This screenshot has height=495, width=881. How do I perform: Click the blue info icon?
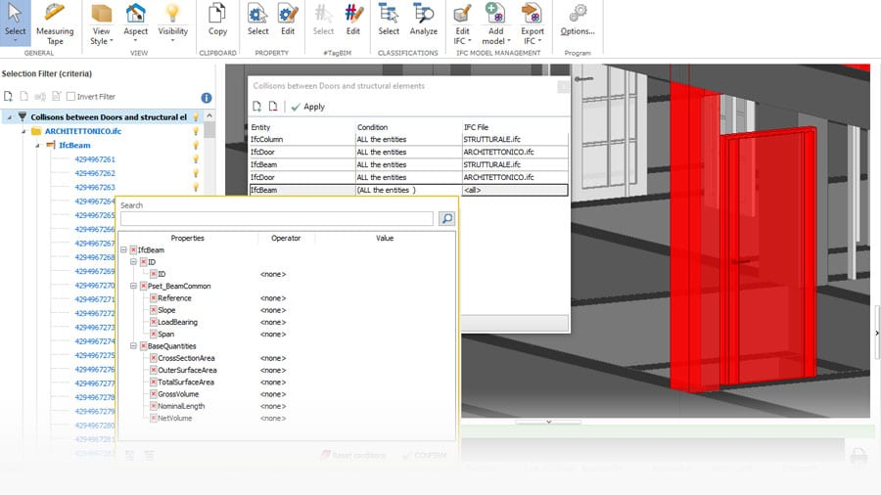pyautogui.click(x=207, y=98)
